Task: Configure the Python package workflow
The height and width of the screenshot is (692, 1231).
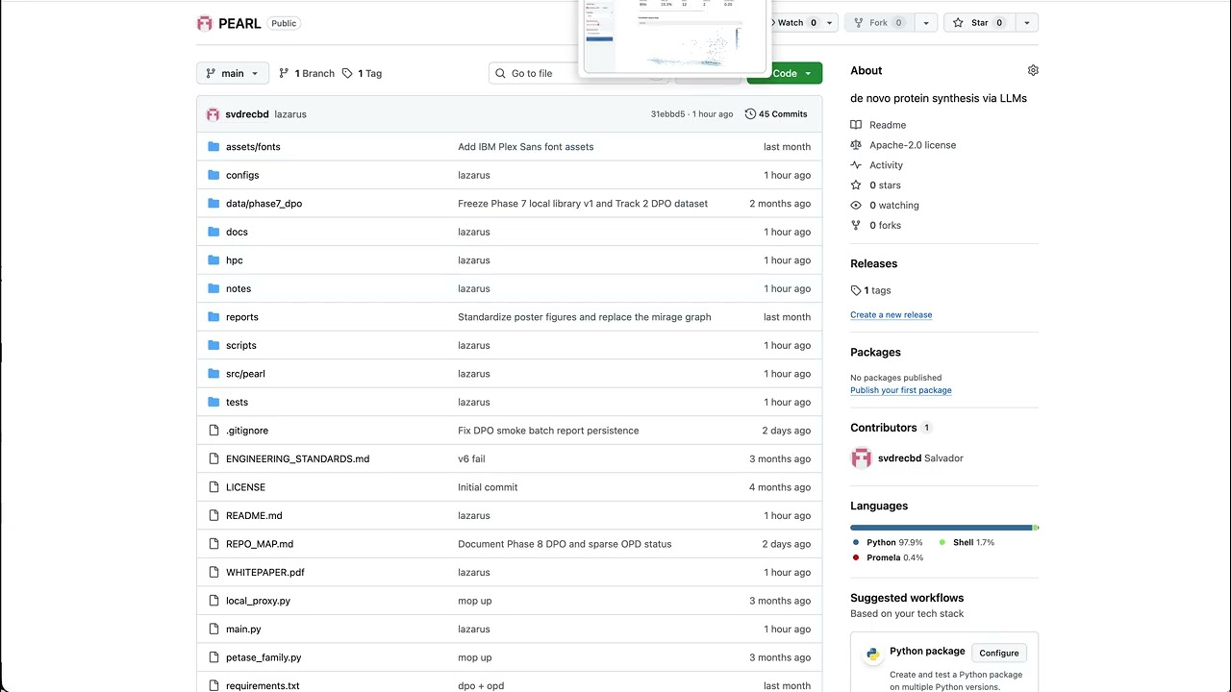Action: pyautogui.click(x=998, y=654)
